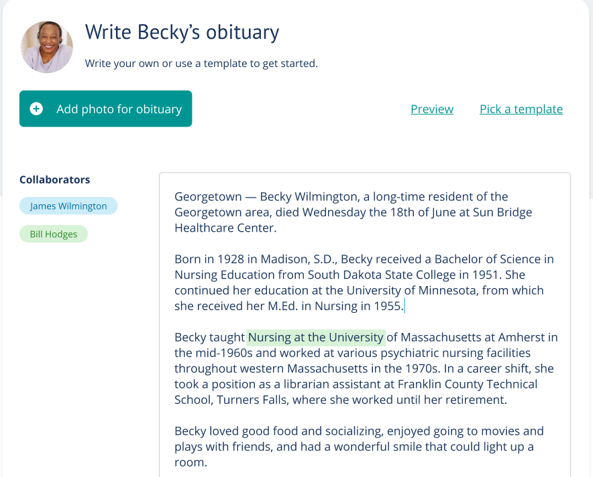Select collaborator Bill Hodges
Image resolution: width=593 pixels, height=477 pixels.
pyautogui.click(x=53, y=234)
